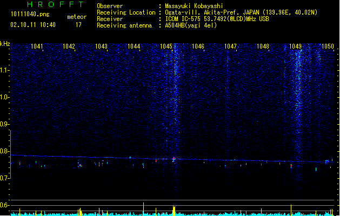Click the Receiving antenna label

pyautogui.click(x=124, y=25)
